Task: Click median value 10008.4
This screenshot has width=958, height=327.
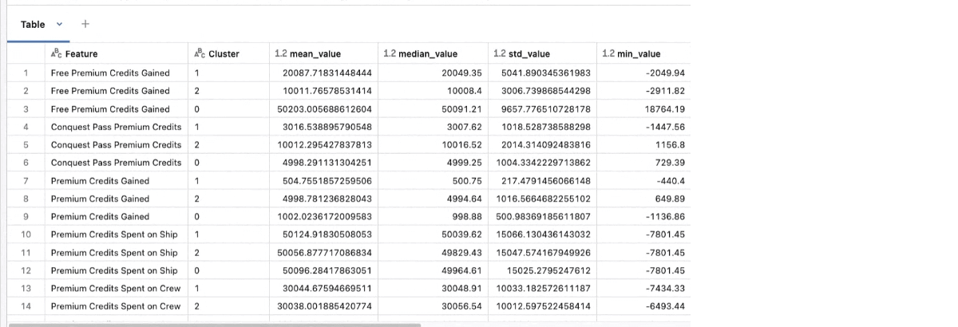Action: [x=464, y=91]
